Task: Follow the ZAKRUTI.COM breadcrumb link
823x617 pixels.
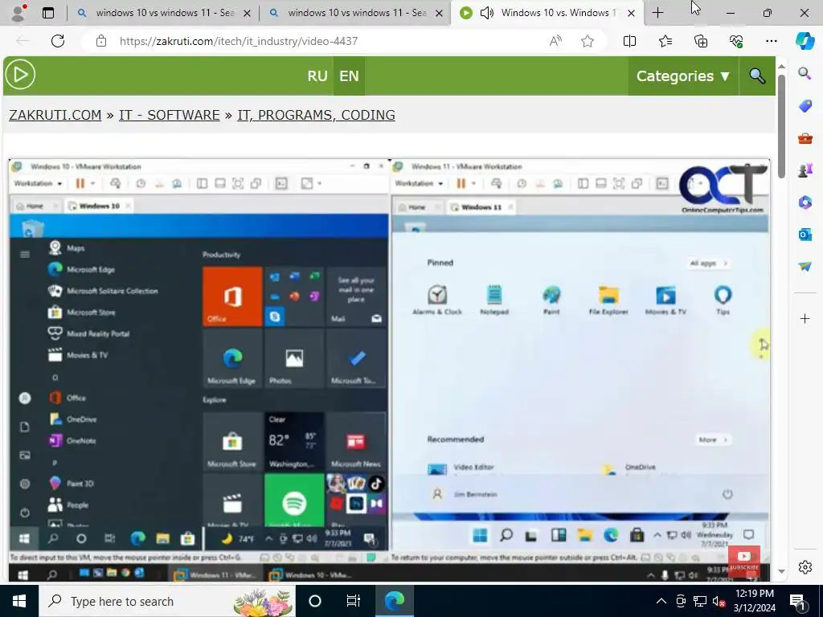Action: pyautogui.click(x=55, y=115)
